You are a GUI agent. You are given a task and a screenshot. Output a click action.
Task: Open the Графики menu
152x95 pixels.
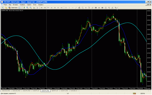click(x=22, y=5)
